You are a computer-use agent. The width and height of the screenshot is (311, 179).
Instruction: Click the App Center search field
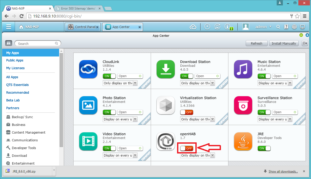pos(38,43)
